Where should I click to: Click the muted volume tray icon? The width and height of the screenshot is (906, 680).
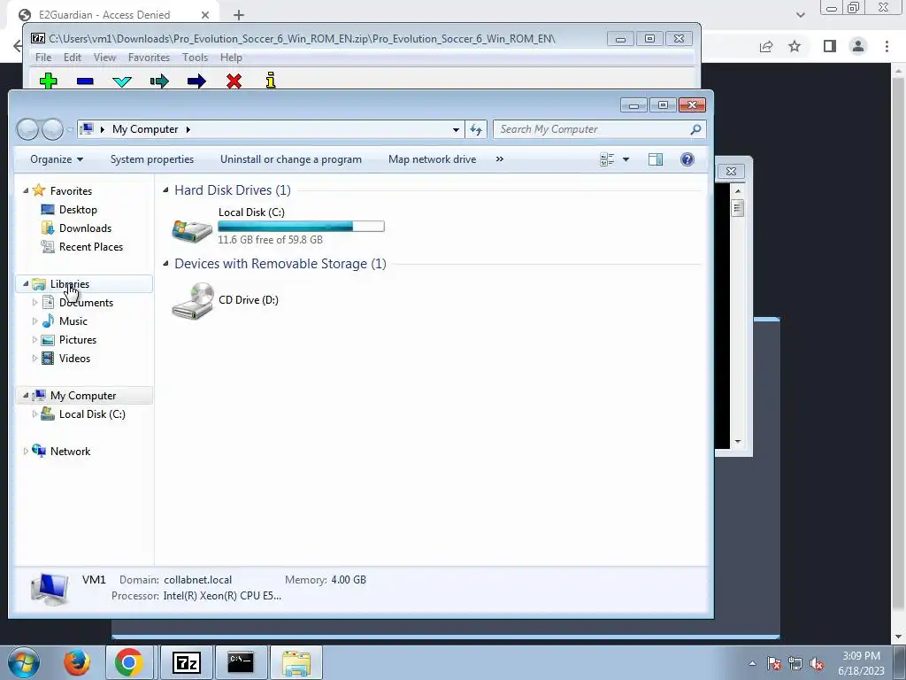pos(817,664)
